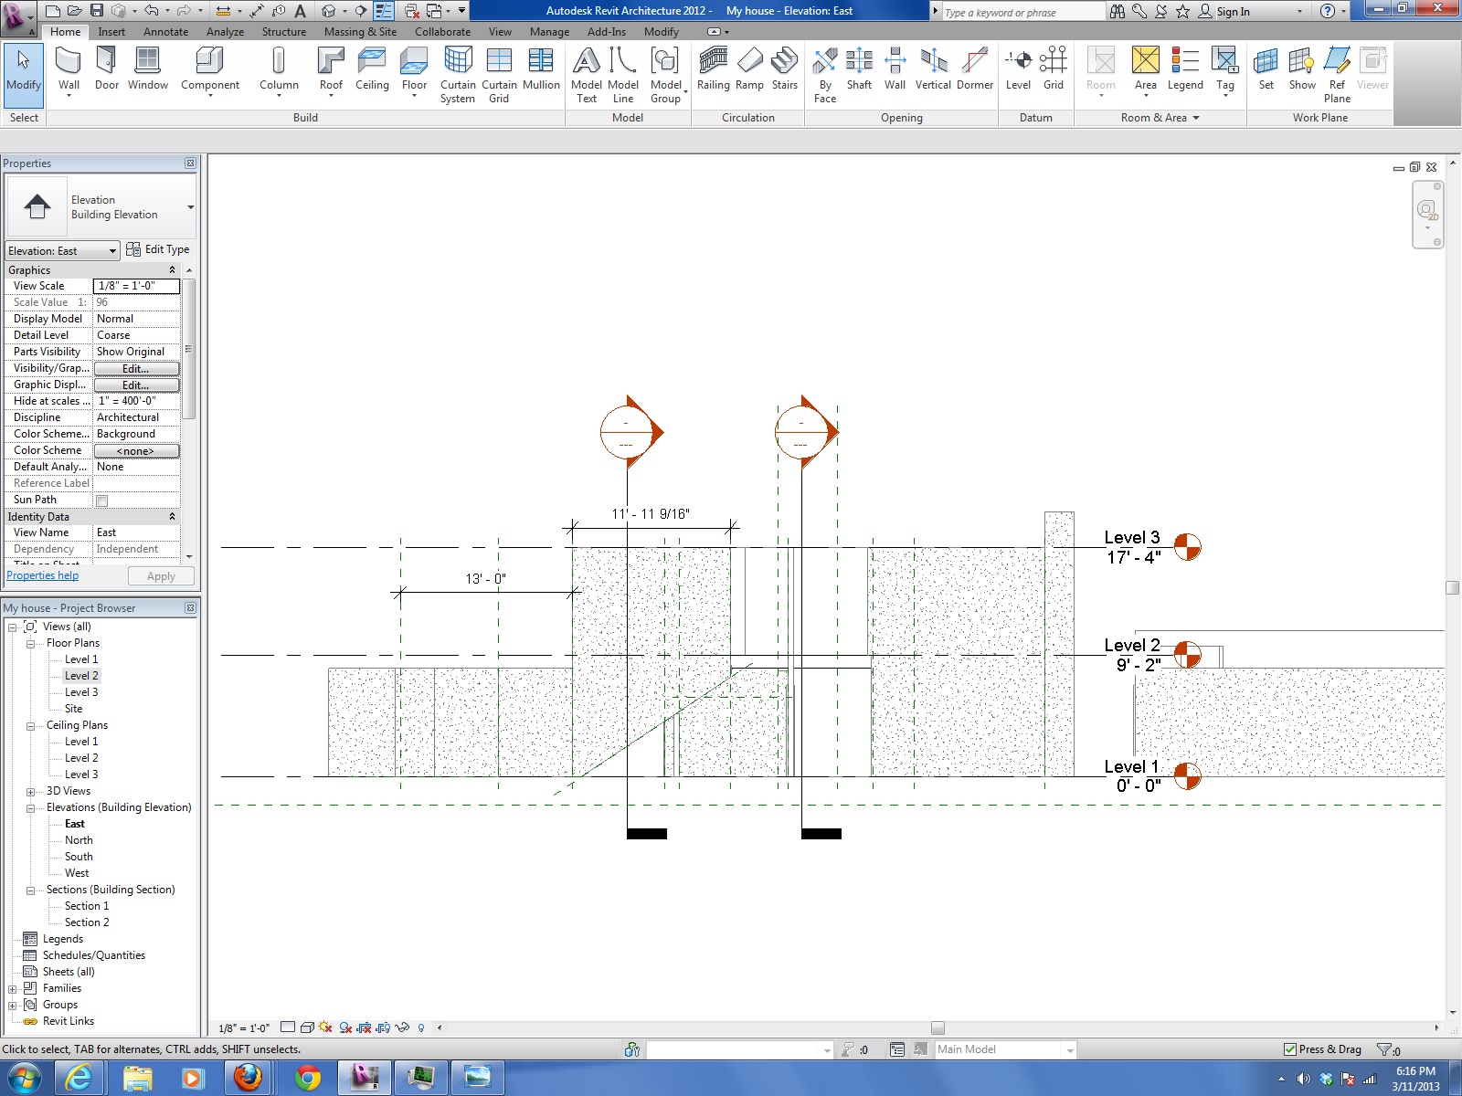The width and height of the screenshot is (1462, 1096).
Task: Open the Component tool
Action: (210, 72)
